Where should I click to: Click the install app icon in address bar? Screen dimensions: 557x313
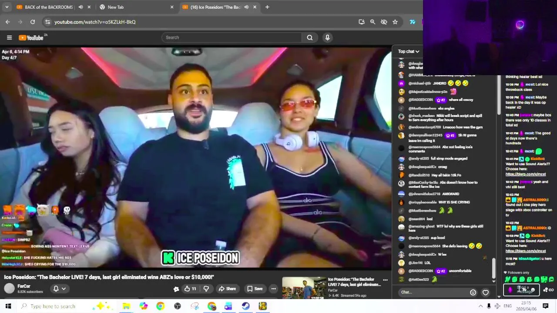point(362,22)
